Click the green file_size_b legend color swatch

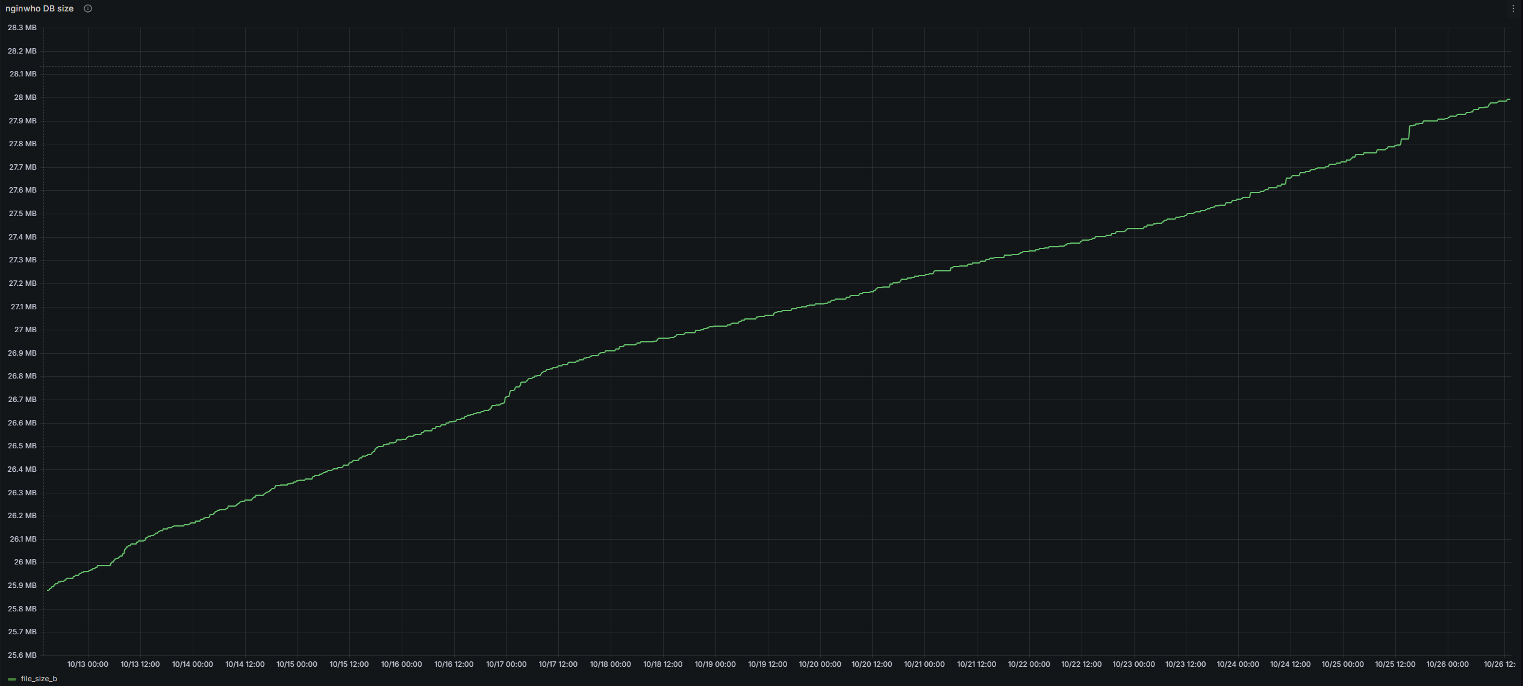(12, 679)
